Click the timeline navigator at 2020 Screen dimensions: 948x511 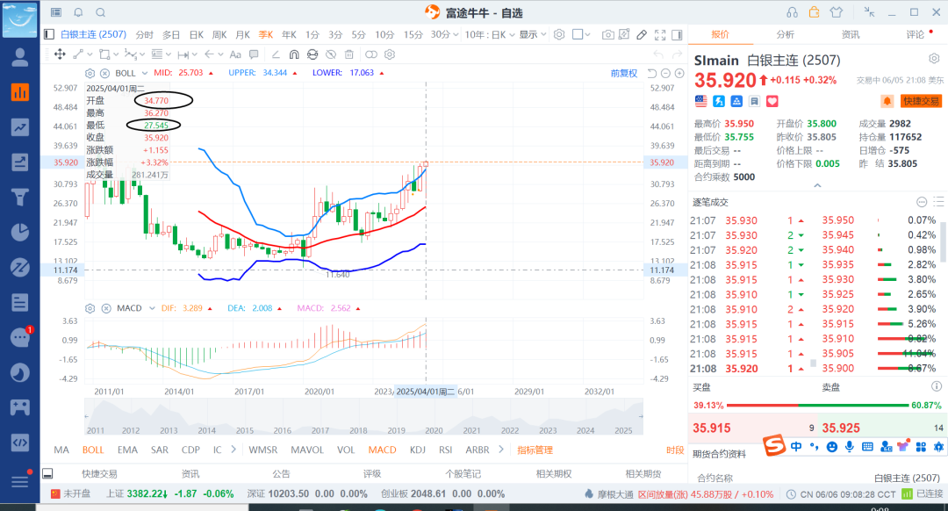(x=434, y=430)
